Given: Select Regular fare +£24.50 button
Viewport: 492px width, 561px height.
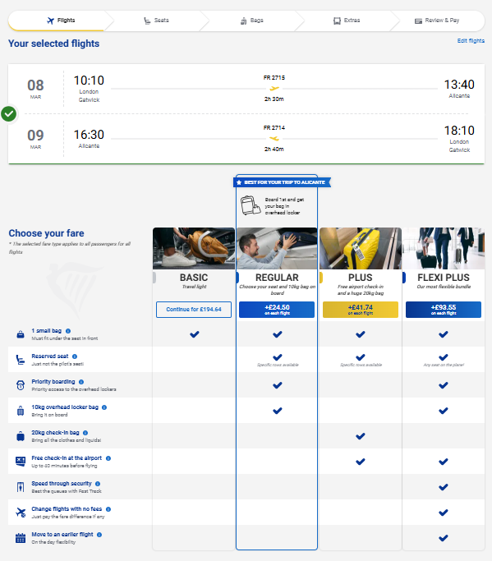Looking at the screenshot, I should click(x=277, y=310).
